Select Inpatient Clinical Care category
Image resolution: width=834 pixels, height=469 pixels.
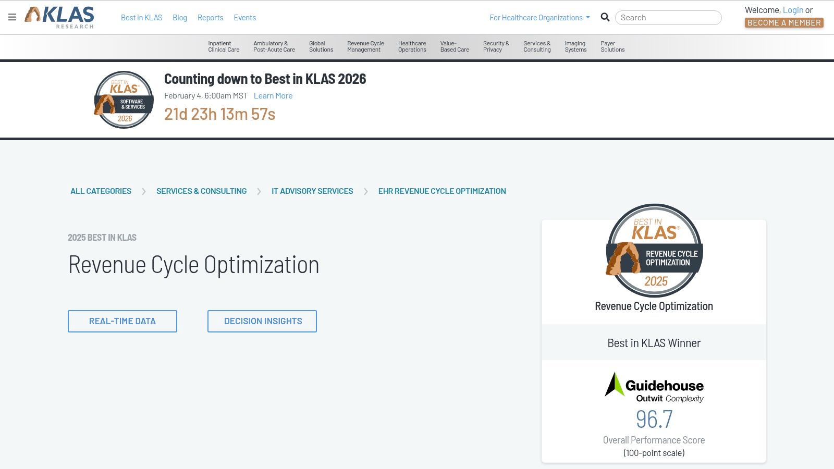click(x=224, y=47)
